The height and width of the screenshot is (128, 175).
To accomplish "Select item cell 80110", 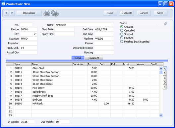I will 23,68.
